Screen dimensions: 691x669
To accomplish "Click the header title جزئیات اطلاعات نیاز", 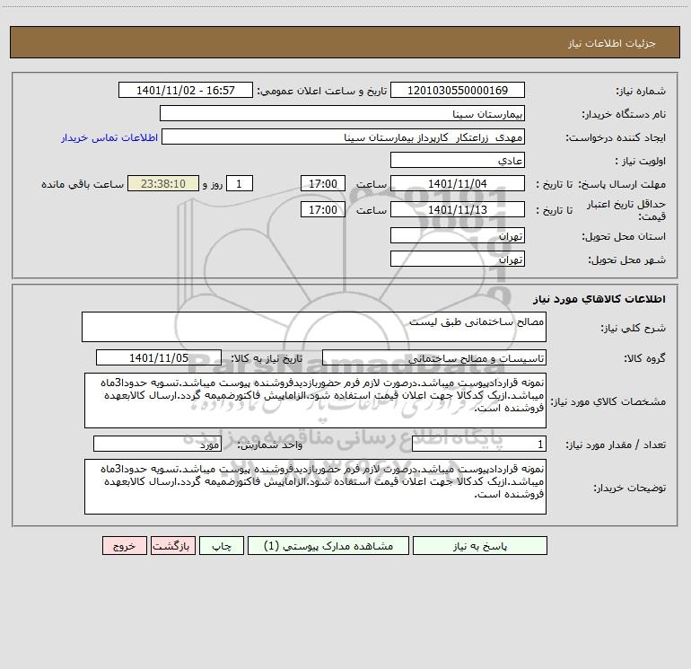I will pos(612,43).
